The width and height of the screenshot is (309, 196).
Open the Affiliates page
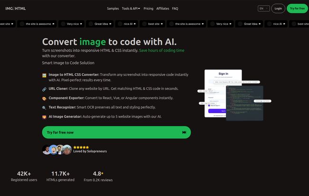click(163, 9)
